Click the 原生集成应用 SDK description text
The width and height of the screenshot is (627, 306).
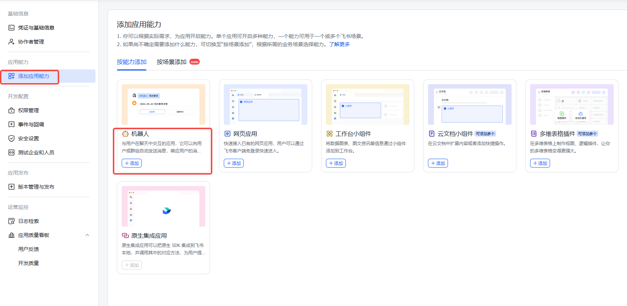[x=163, y=249]
